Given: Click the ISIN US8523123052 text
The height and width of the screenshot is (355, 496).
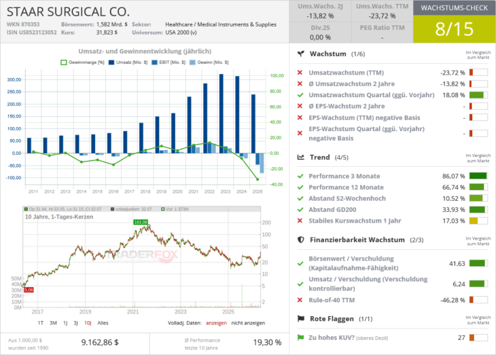Looking at the screenshot, I should point(32,33).
